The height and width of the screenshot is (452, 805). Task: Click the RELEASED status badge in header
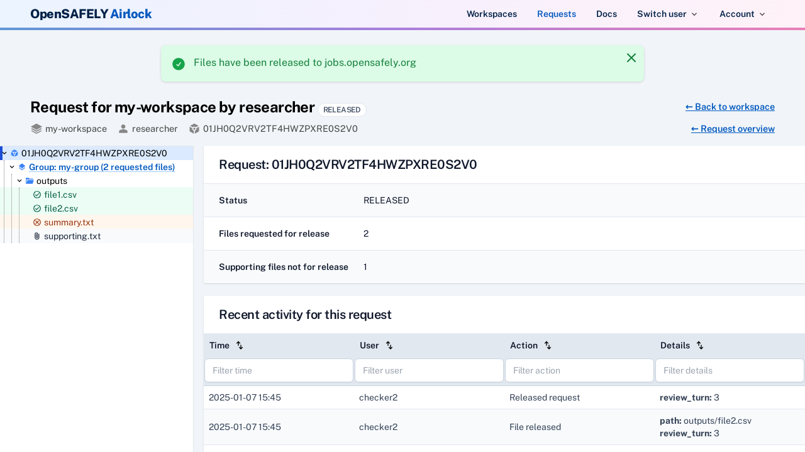[341, 110]
